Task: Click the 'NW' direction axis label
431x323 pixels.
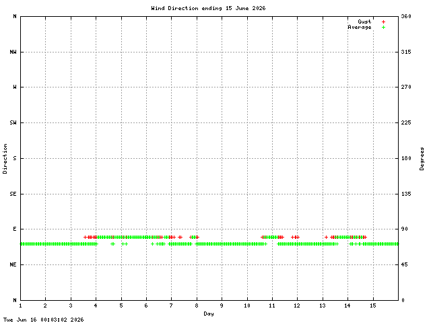Action: point(13,52)
